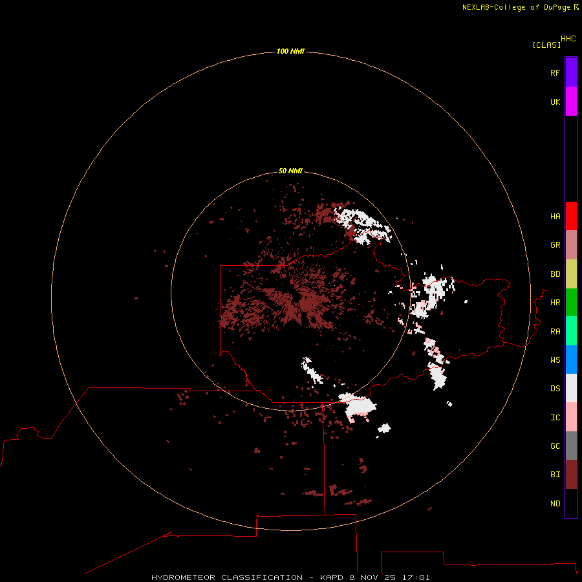Click the UK magenta legend swatch
The height and width of the screenshot is (582, 582).
(571, 102)
